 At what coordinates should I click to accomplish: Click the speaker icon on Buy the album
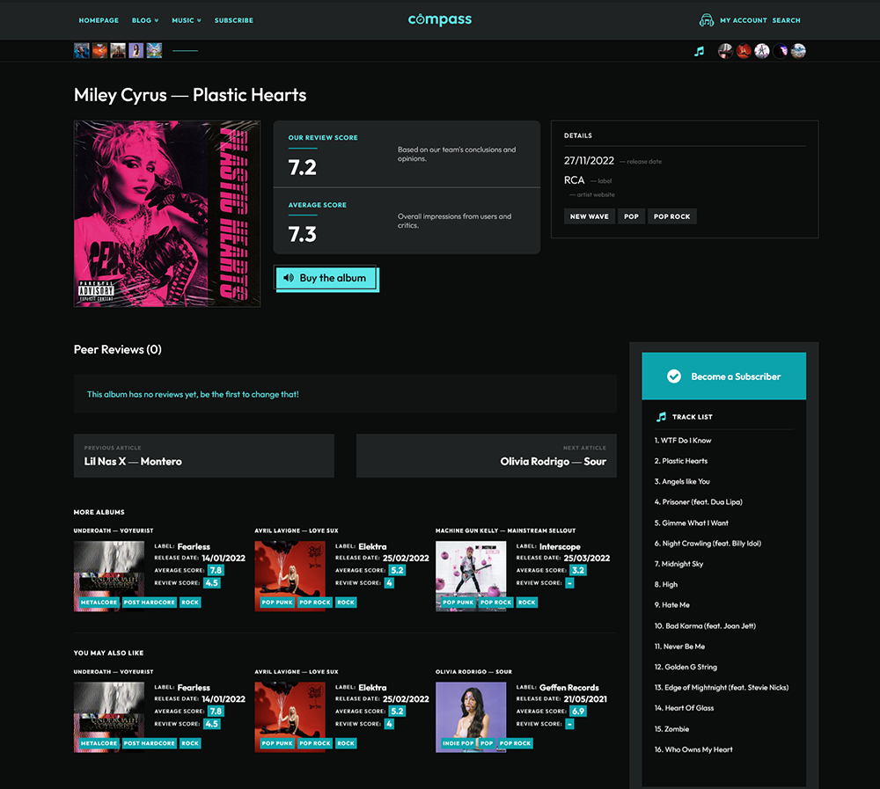(289, 278)
